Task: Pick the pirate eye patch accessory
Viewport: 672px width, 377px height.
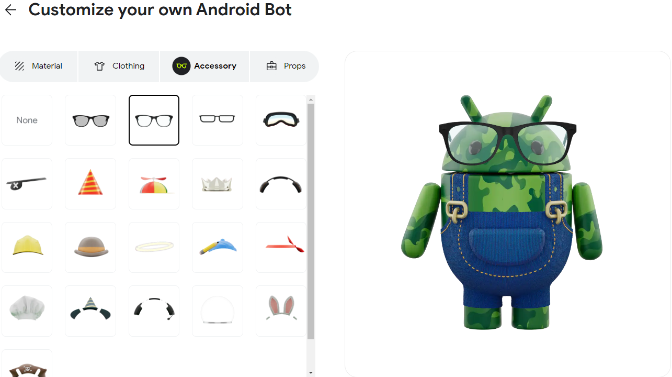Action: click(x=27, y=184)
